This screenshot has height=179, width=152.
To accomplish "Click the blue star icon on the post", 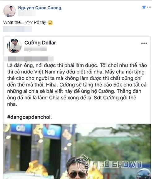I will [144, 7].
